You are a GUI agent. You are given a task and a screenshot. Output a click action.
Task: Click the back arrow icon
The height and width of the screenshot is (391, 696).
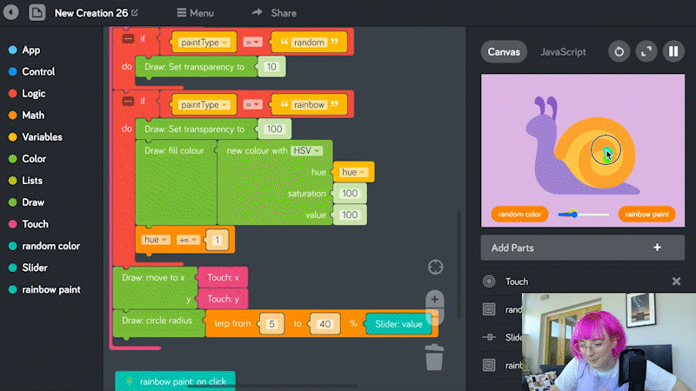[x=11, y=13]
